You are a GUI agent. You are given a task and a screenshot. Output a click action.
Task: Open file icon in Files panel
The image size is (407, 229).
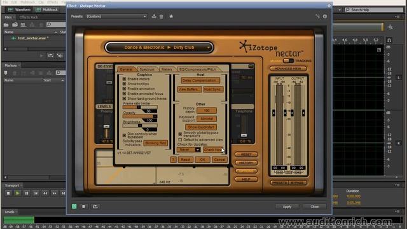click(6, 25)
